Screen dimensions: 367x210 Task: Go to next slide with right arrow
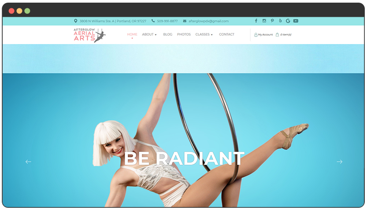tap(340, 162)
